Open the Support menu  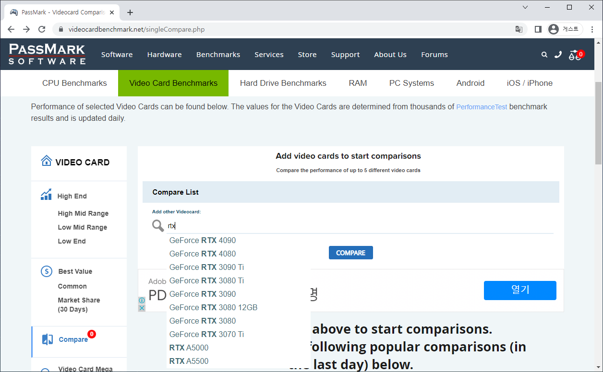[x=345, y=55]
